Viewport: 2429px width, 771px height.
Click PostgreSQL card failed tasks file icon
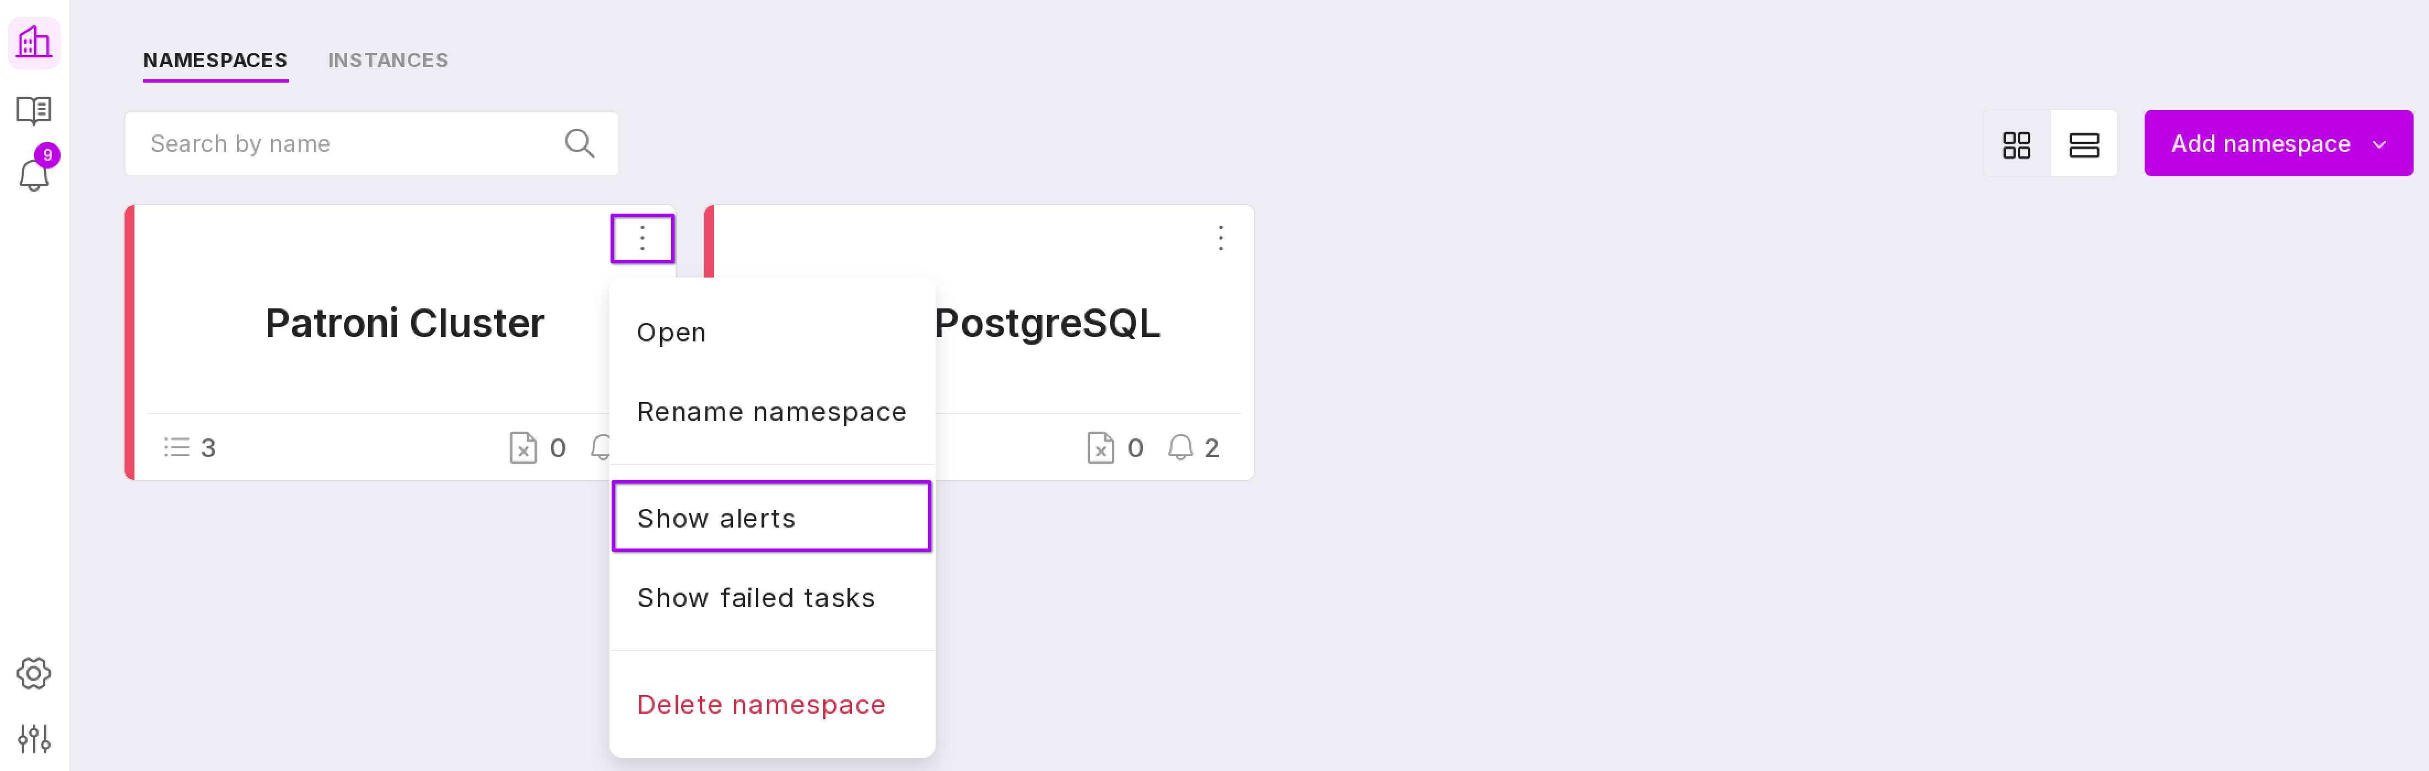pos(1099,447)
